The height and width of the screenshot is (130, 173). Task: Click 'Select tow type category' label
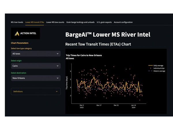pyautogui.click(x=21, y=48)
